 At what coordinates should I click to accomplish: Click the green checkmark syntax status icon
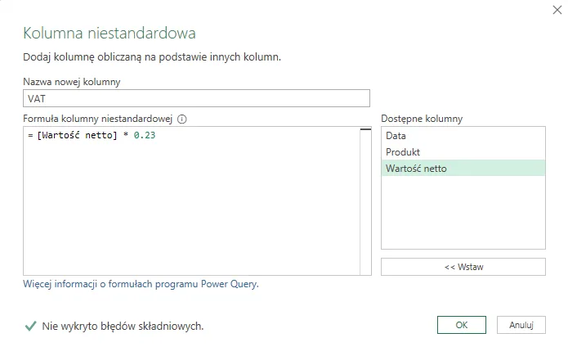pyautogui.click(x=30, y=326)
